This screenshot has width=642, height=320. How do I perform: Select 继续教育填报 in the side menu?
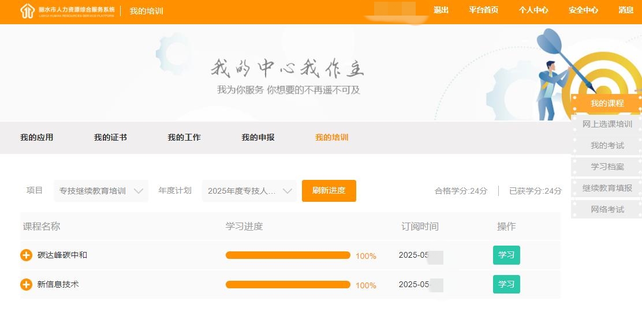click(607, 188)
